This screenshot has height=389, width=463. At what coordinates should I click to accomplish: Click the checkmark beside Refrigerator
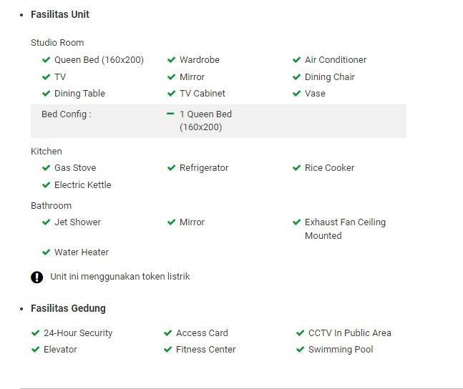[x=172, y=168]
